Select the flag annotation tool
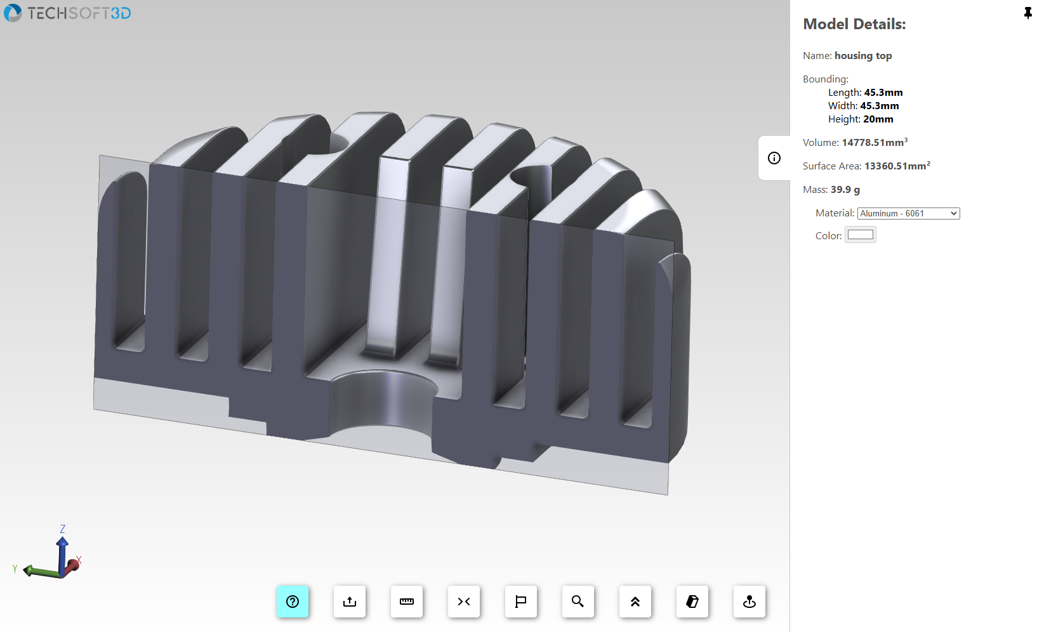The height and width of the screenshot is (632, 1037). (521, 602)
